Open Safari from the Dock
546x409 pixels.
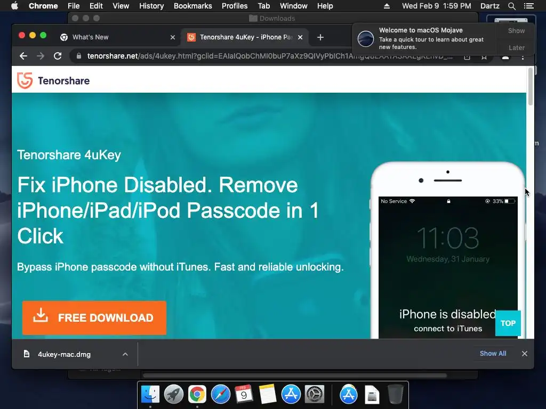(x=220, y=395)
